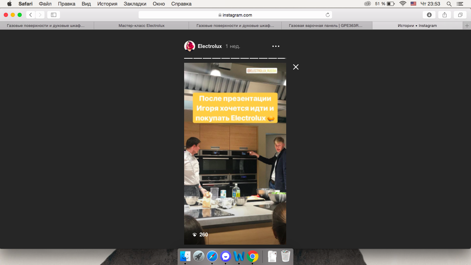Viewport: 471px width, 265px height.
Task: Go back to the previous page
Action: (31, 15)
